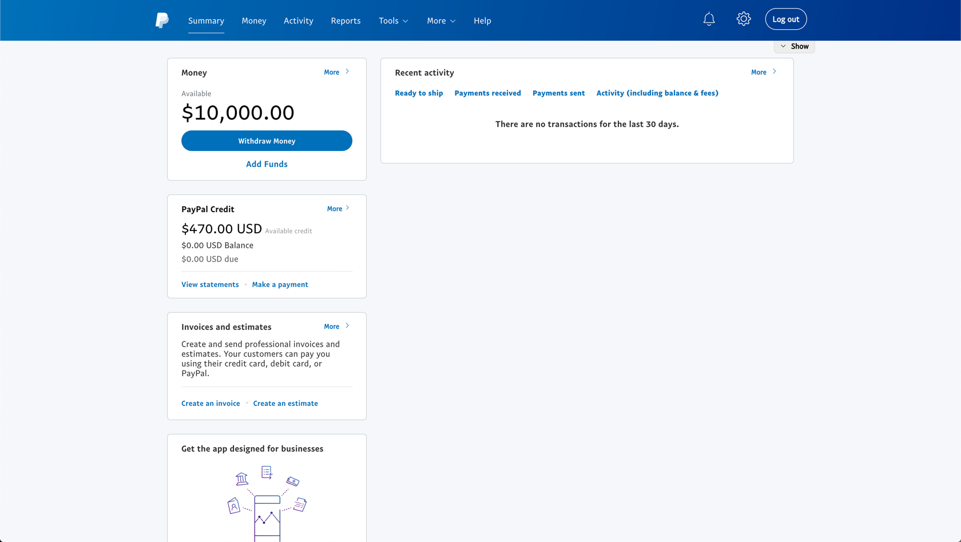Click the Log out button
Screen dimensions: 961x542
pos(785,19)
